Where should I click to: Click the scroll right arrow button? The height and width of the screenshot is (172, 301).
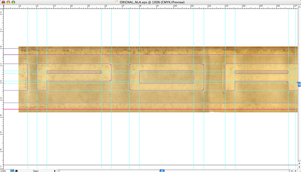click(x=296, y=171)
